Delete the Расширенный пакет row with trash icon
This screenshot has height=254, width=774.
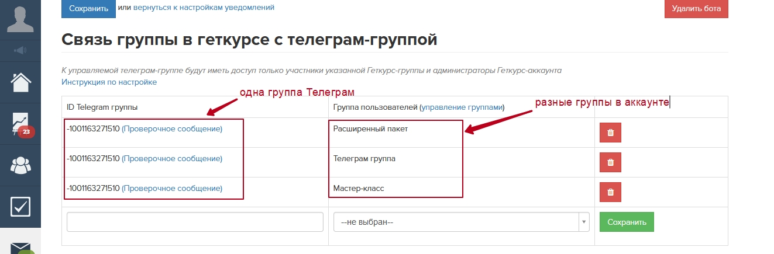pyautogui.click(x=610, y=133)
